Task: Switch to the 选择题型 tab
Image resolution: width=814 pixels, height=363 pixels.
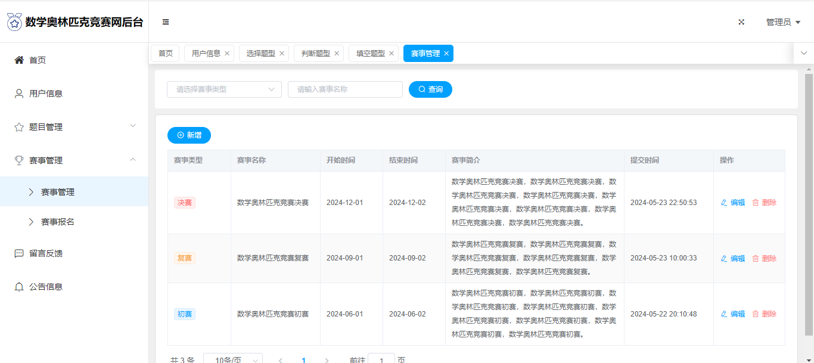Action: [260, 54]
